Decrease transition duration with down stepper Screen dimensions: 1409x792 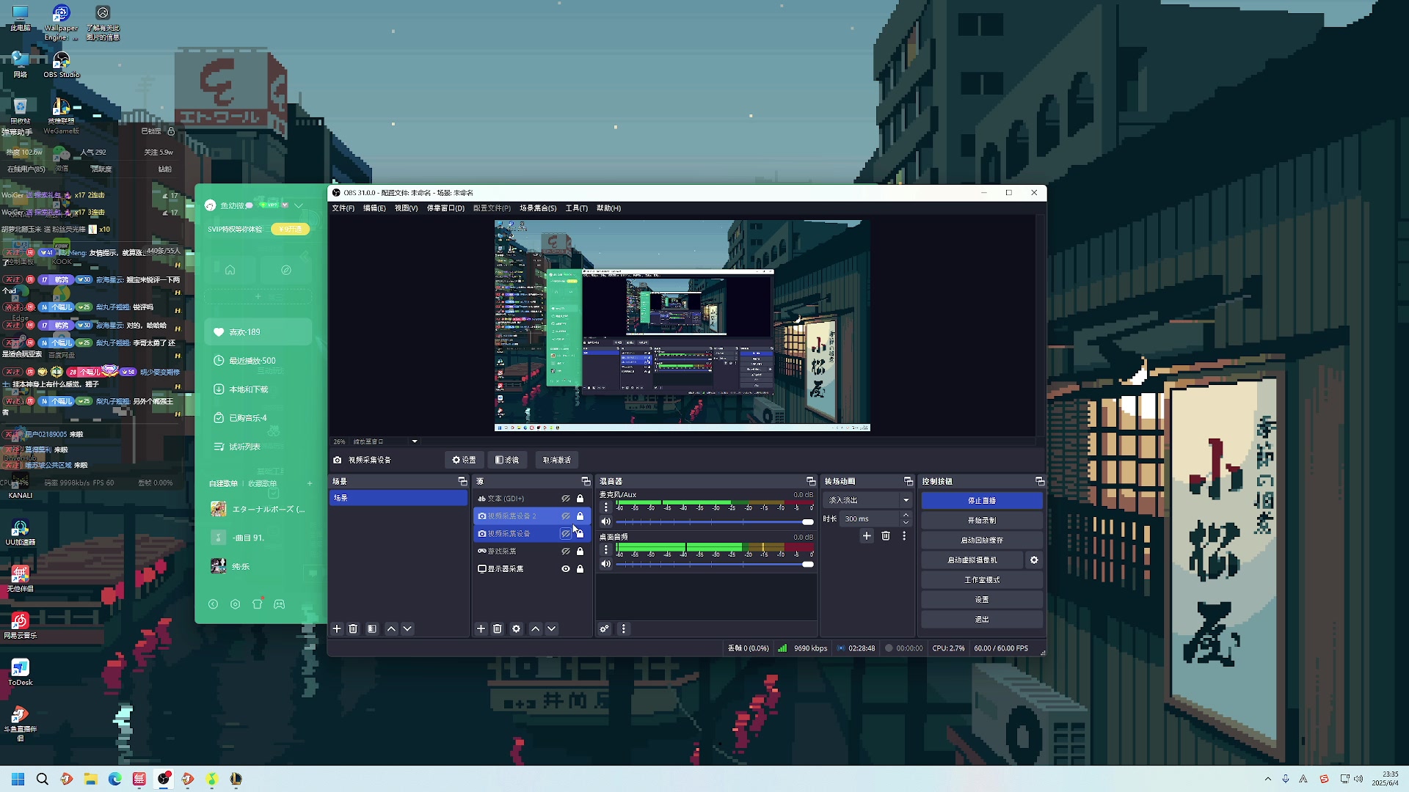[906, 522]
